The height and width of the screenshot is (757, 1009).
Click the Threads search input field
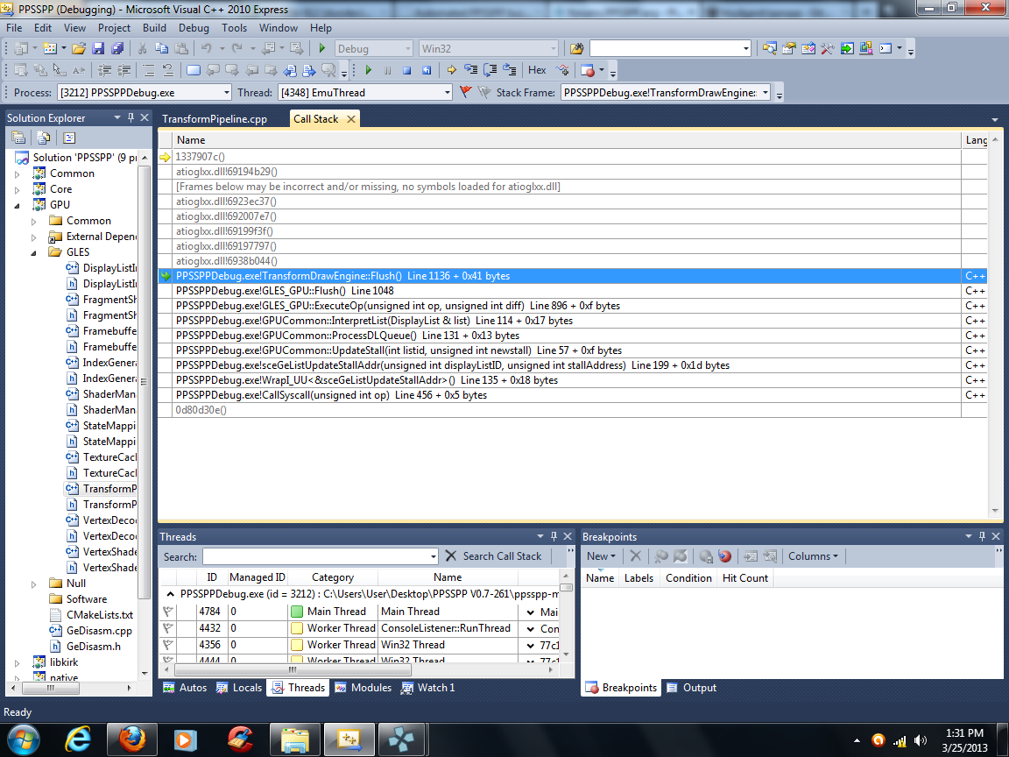315,556
